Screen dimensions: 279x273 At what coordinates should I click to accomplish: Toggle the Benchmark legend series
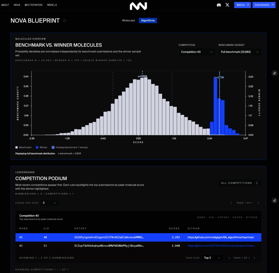[23, 147]
